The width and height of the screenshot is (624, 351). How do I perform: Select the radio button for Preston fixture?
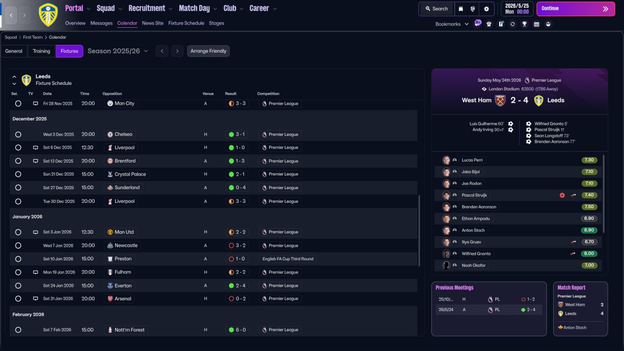coord(18,259)
